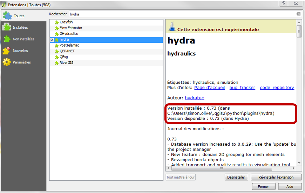Click the experimental flask icon
Image resolution: width=305 pixels, height=193 pixels.
tap(172, 26)
